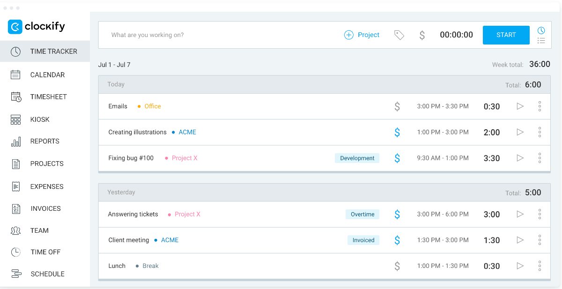
Task: Toggle billable for Client meeting entry
Action: click(x=397, y=240)
